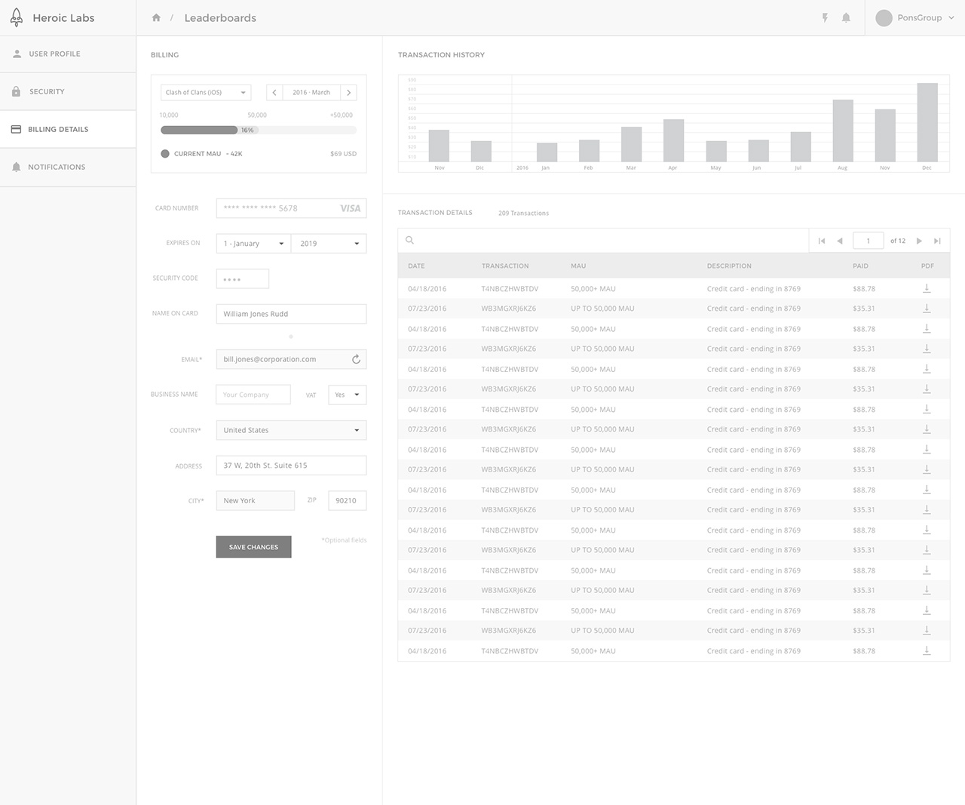Open the VAT Yes dropdown
The height and width of the screenshot is (805, 965).
point(347,395)
